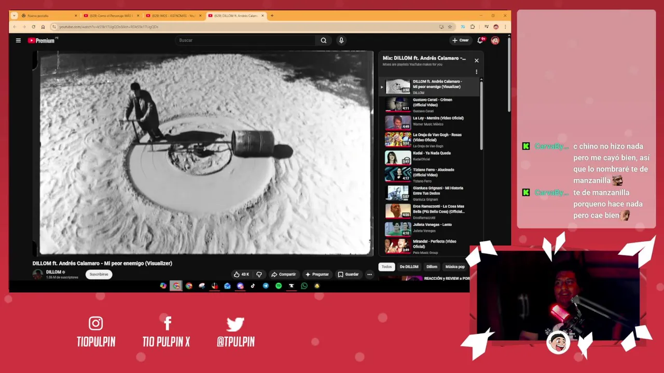
Task: Open the YouTube hamburger guide menu
Action: [18, 40]
